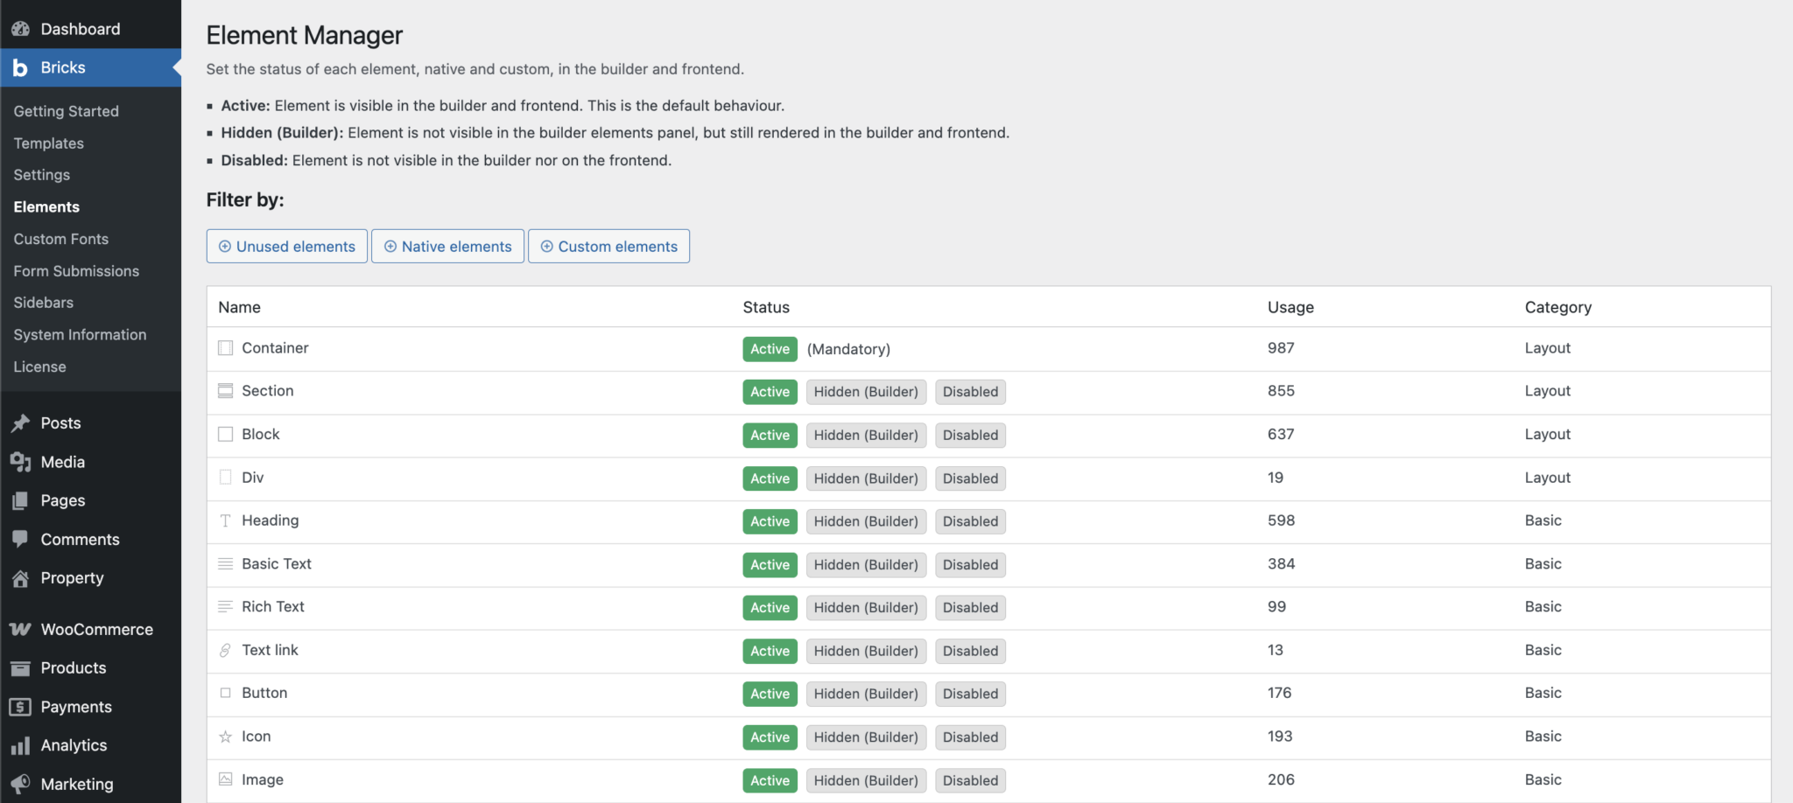Click the Usage column header
This screenshot has height=803, width=1793.
pos(1290,307)
